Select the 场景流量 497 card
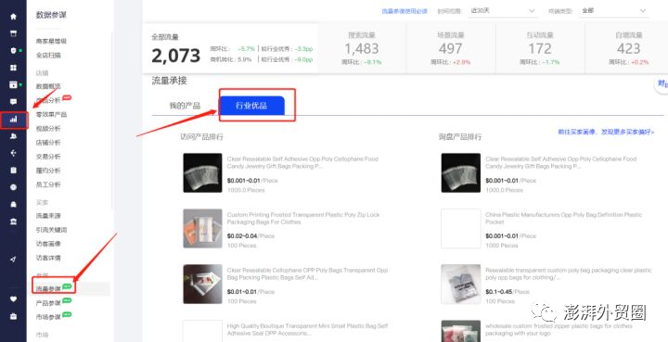 click(x=450, y=48)
